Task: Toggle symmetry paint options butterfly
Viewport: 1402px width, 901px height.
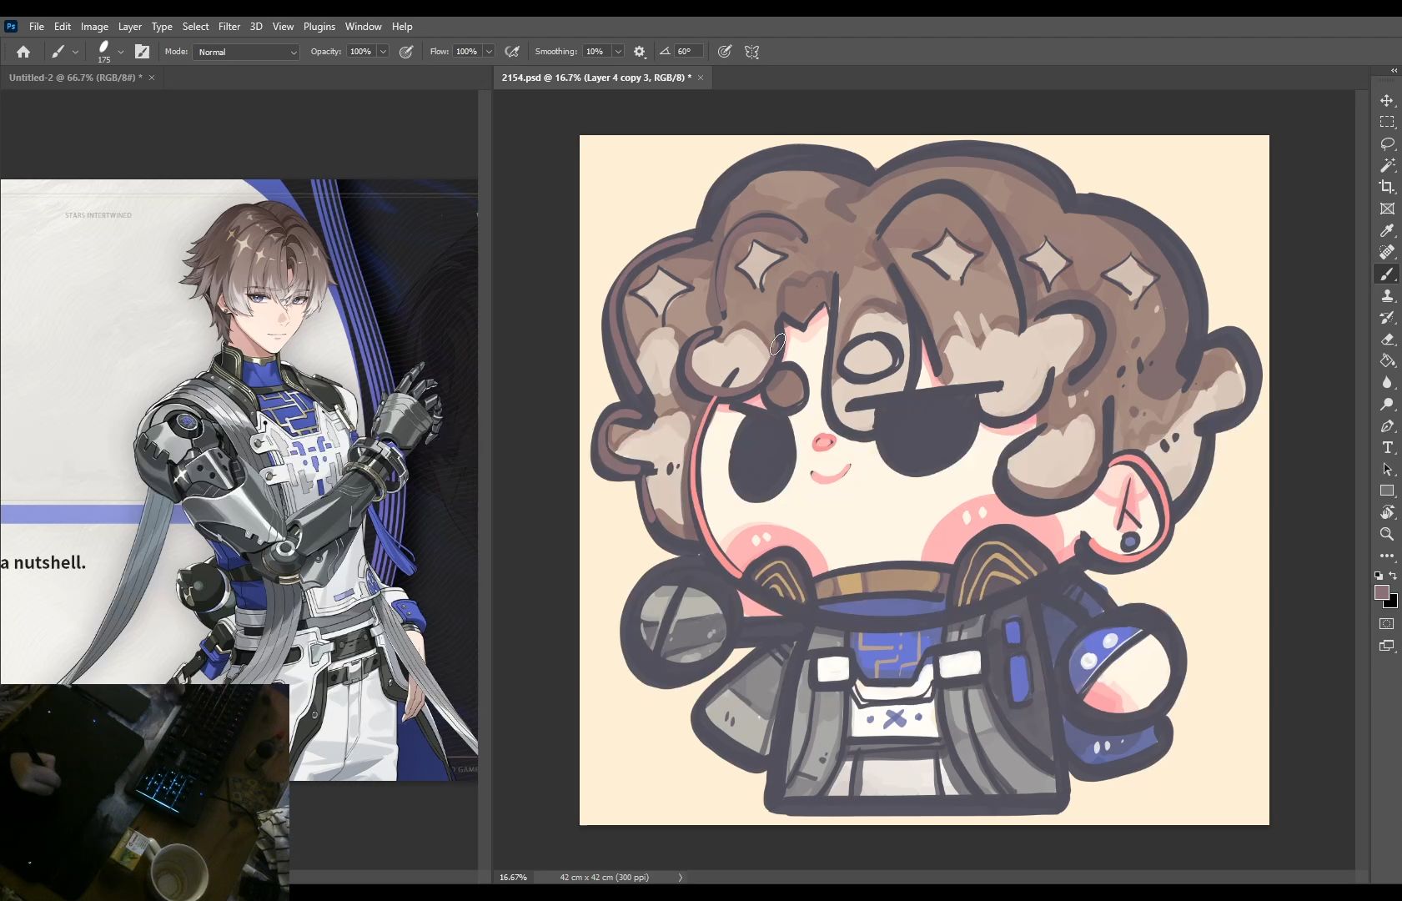Action: 752,52
